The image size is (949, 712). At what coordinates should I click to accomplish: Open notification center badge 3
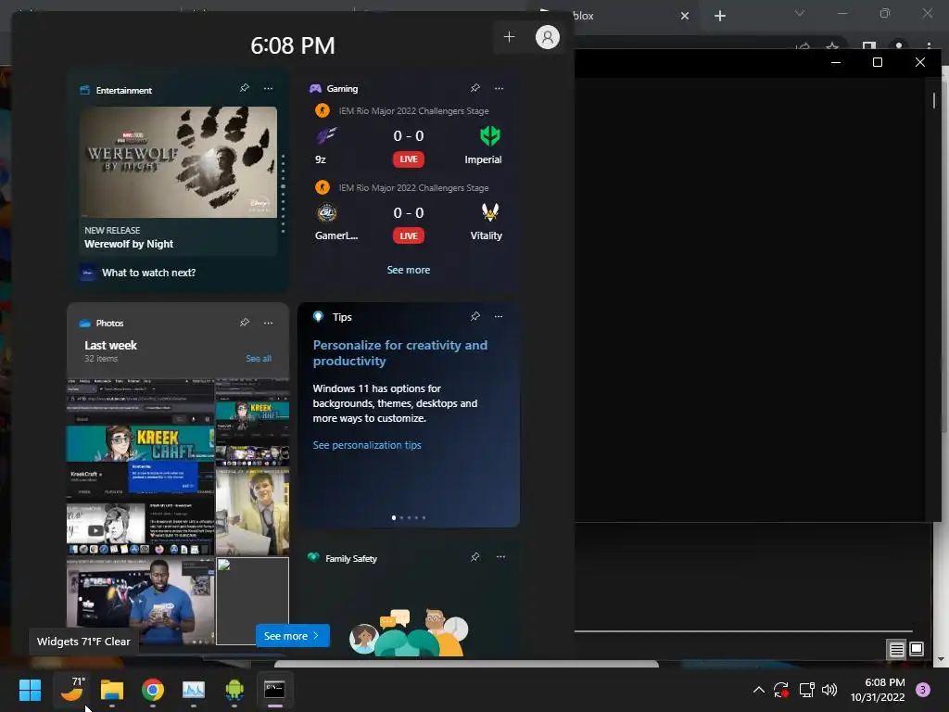coord(923,690)
